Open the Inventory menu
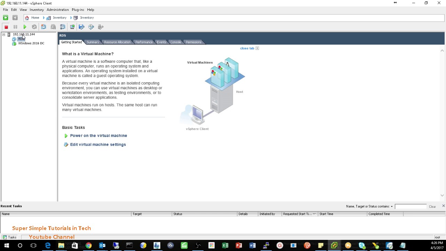This screenshot has height=251, width=446. (37, 10)
